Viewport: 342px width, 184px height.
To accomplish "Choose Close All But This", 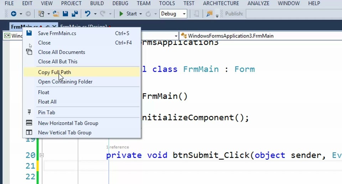I will [x=82, y=62].
